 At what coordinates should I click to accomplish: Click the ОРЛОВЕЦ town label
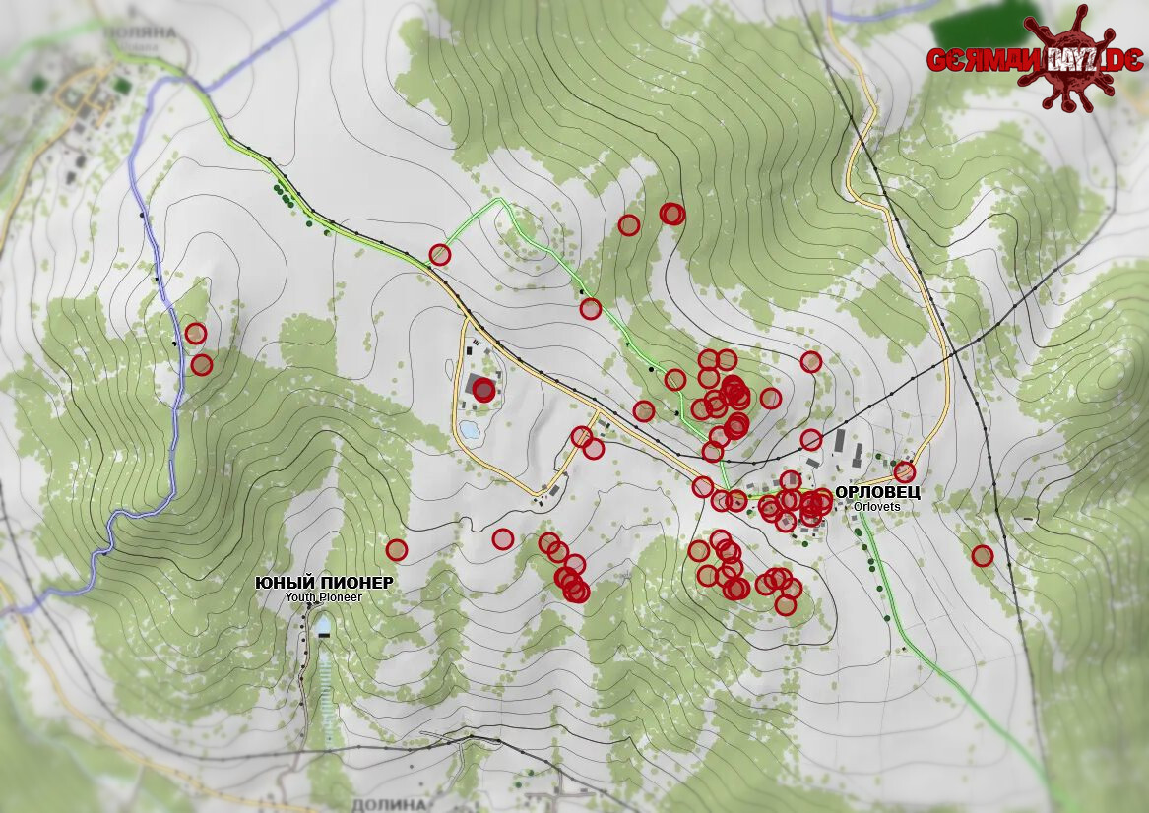(x=878, y=492)
